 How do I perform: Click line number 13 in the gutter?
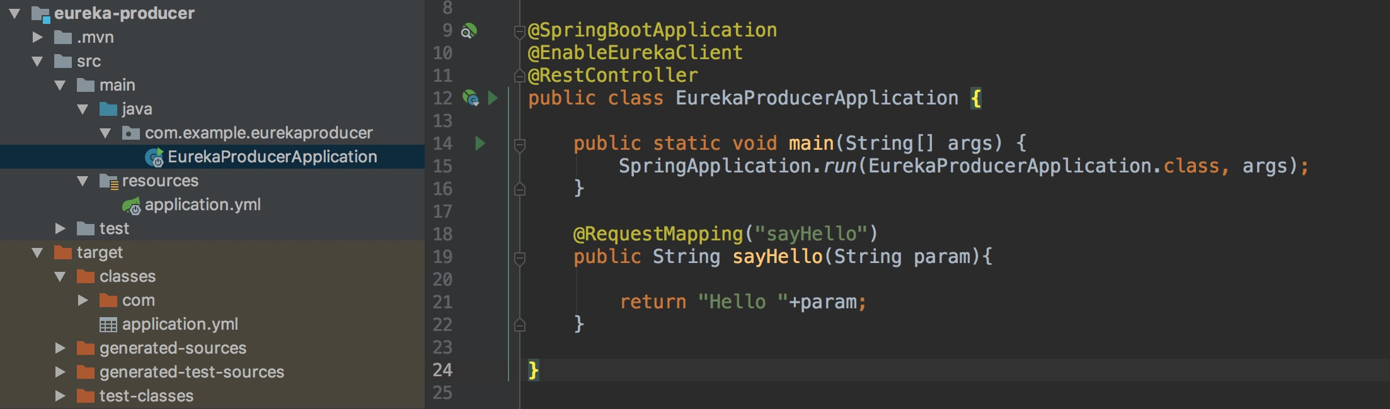pos(442,121)
